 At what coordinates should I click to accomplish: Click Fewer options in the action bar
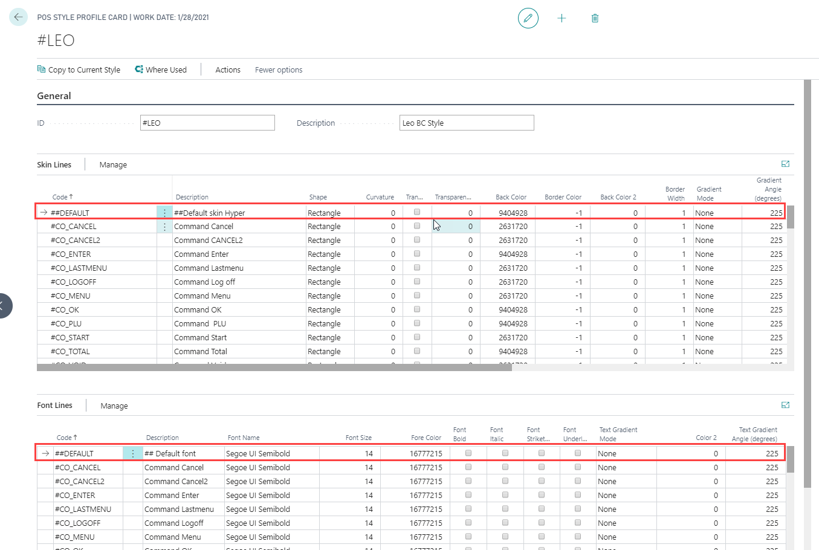(279, 70)
